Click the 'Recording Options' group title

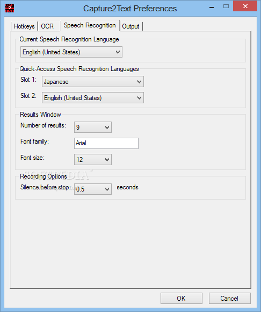click(x=44, y=176)
